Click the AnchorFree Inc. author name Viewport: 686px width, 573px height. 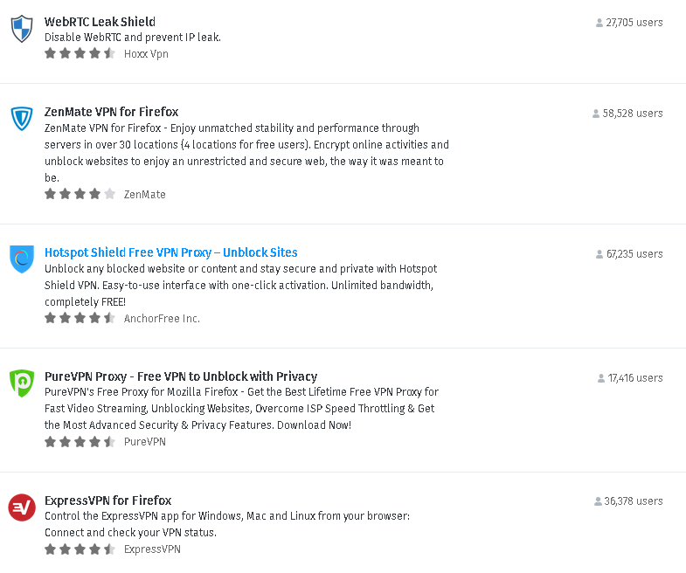pyautogui.click(x=162, y=319)
